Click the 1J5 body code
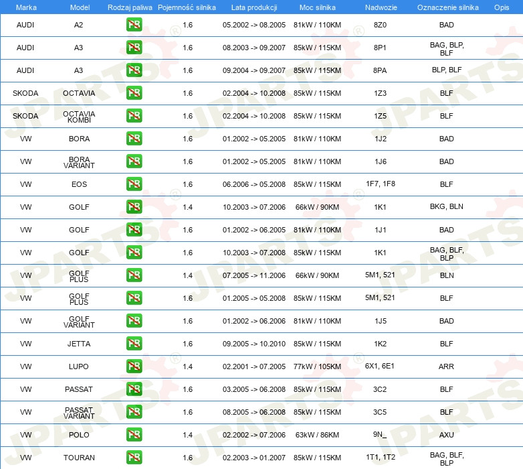Screen dimensions: 523x469 coord(381,321)
